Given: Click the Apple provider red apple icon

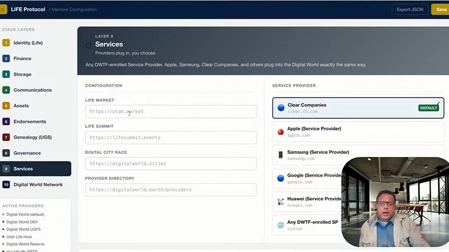Looking at the screenshot, I should pyautogui.click(x=281, y=132).
